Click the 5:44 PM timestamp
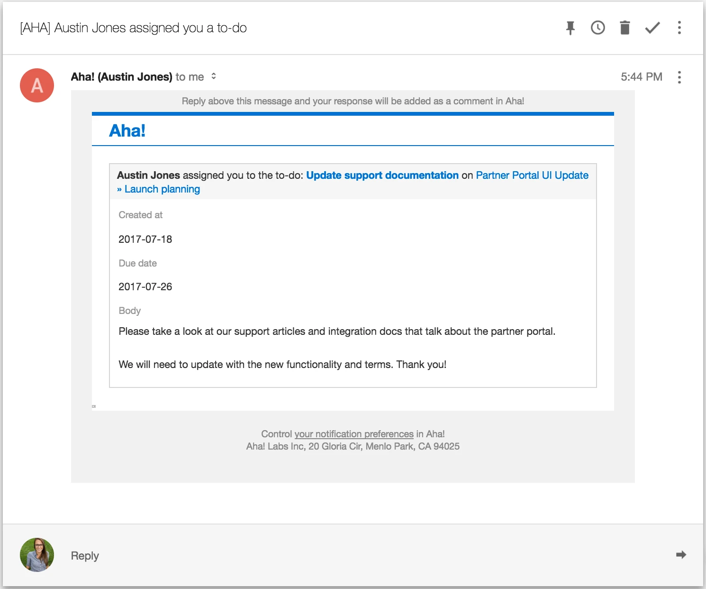 (642, 77)
